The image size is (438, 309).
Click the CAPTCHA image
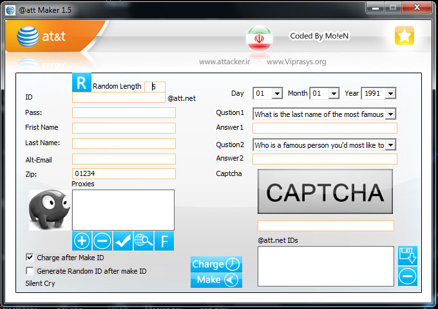click(325, 191)
